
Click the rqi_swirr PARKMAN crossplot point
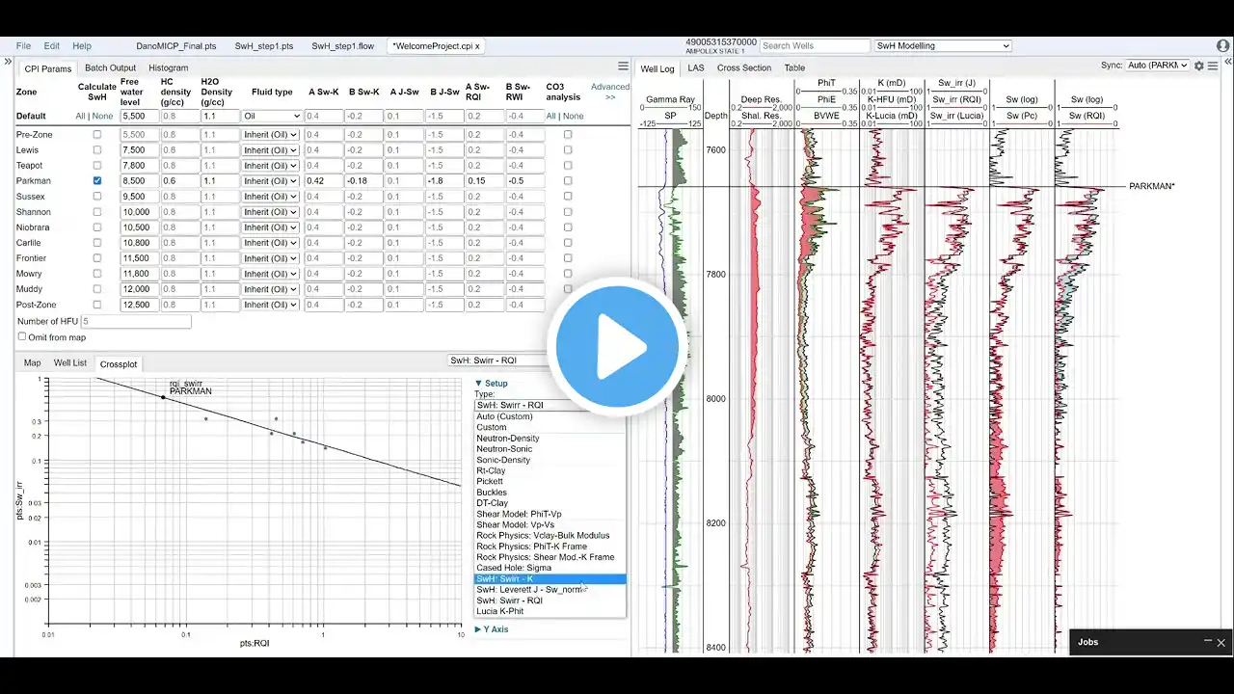(163, 397)
